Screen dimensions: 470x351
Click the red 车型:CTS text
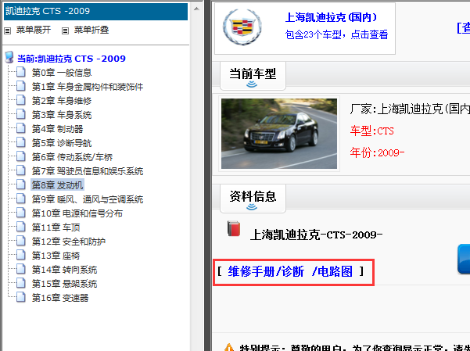372,131
